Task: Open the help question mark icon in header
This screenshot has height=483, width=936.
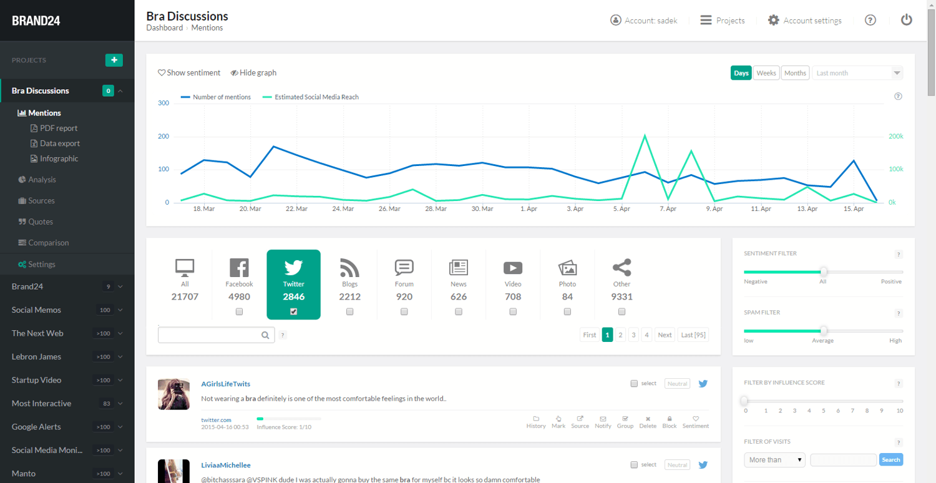Action: (x=870, y=20)
